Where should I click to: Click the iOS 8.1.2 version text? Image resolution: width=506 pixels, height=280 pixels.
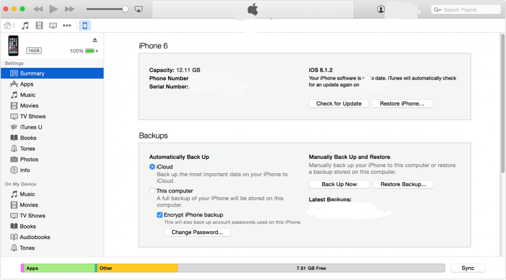pos(320,70)
